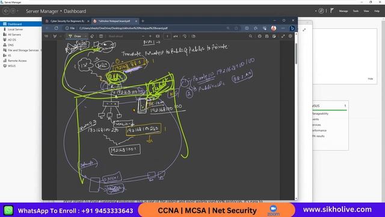Search within the PDF document
Viewport: 385px width, 217px height.
coord(250,36)
